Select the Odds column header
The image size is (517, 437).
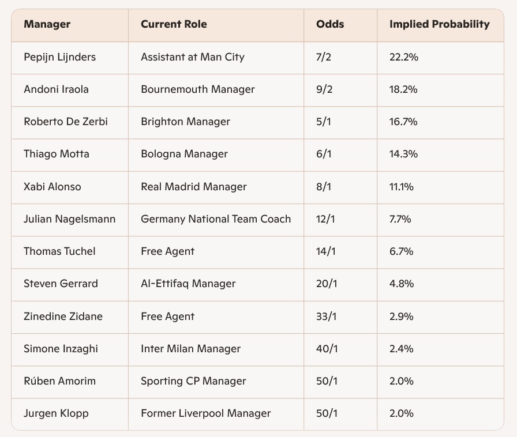[x=330, y=24]
